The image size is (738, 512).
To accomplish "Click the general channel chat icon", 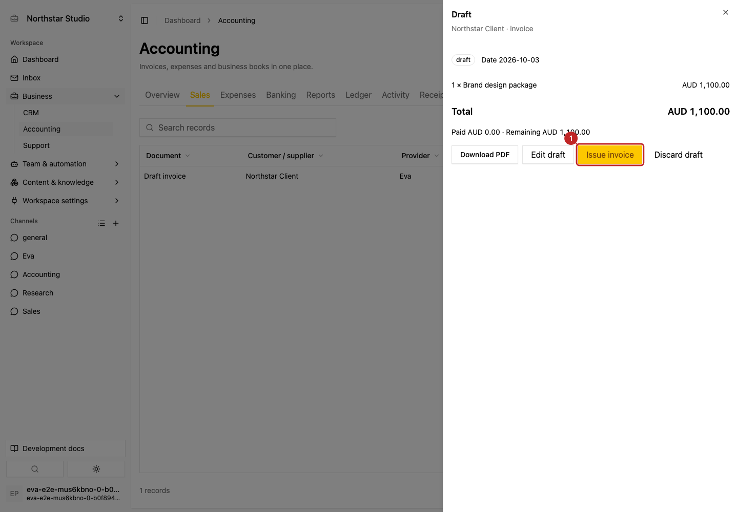I will tap(14, 238).
